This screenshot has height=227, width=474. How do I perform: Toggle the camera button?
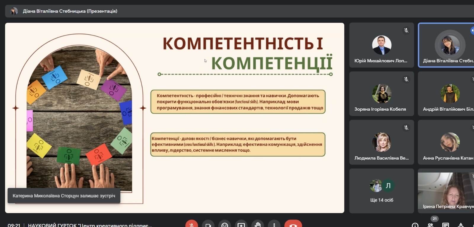tap(208, 224)
